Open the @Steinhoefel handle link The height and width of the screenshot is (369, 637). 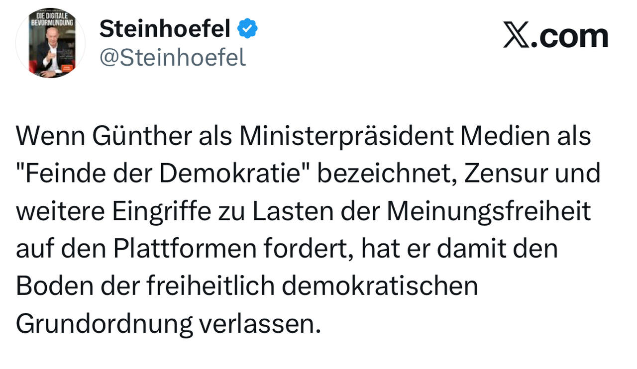(x=173, y=58)
